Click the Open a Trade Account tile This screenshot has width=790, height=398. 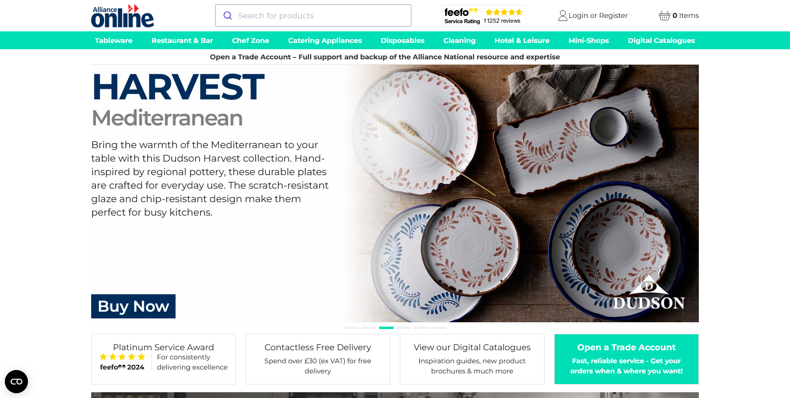click(x=627, y=359)
